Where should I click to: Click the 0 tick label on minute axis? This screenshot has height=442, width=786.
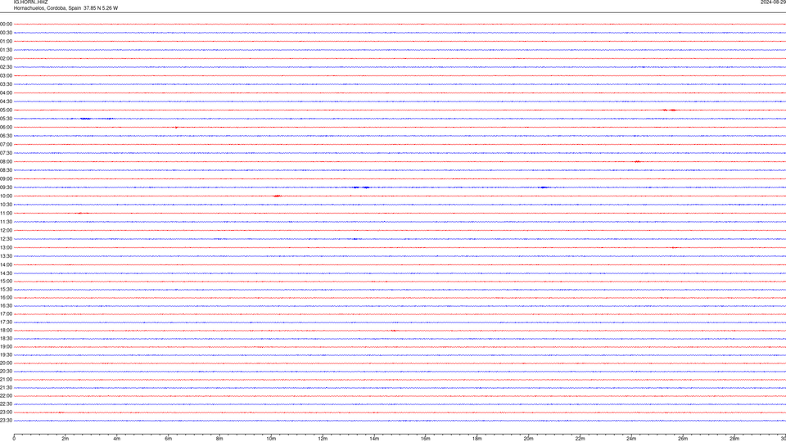(14, 439)
